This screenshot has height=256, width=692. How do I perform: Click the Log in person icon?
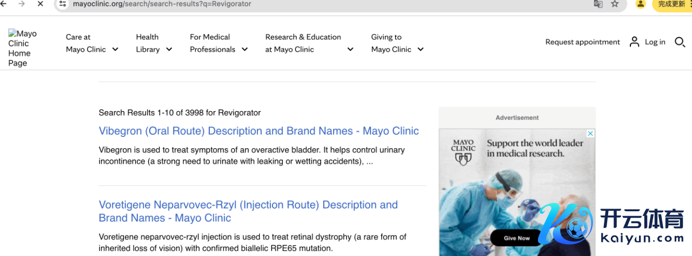(635, 42)
